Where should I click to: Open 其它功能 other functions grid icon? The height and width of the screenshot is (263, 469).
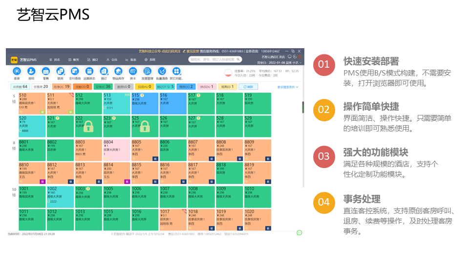[x=176, y=71]
